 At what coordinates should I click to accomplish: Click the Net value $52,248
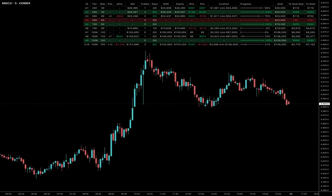pos(133,16)
